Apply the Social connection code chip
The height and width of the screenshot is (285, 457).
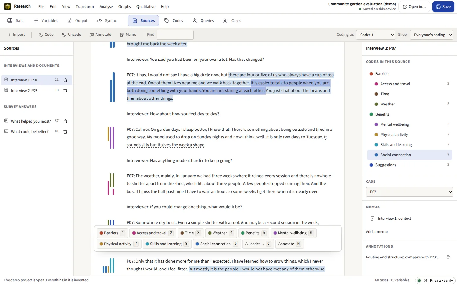coord(217,244)
